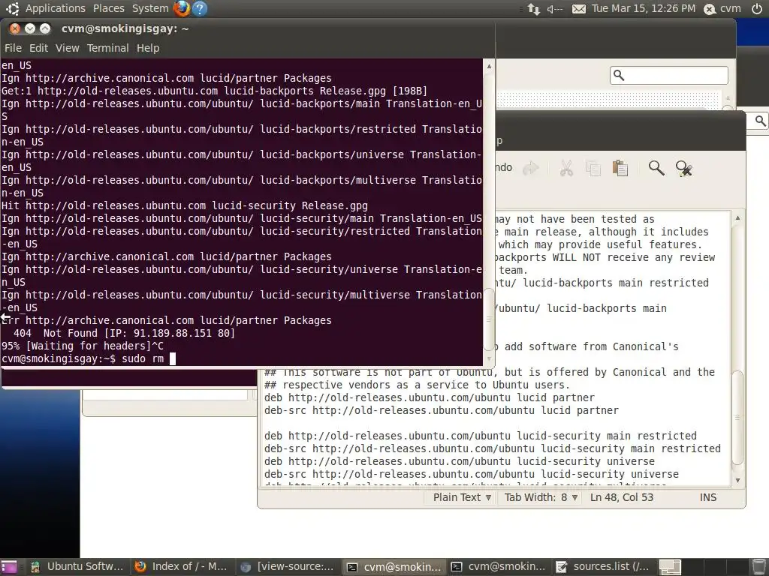Open the terminal View menu
The height and width of the screenshot is (576, 769).
coord(67,48)
